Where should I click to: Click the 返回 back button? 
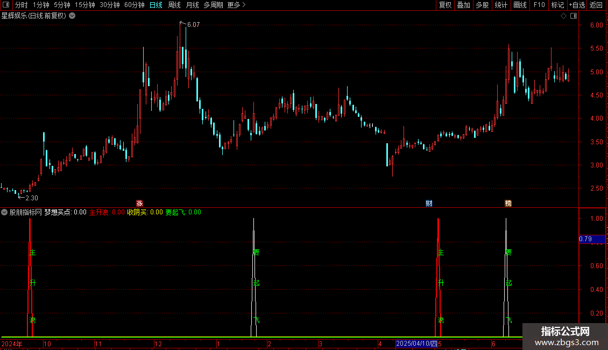(x=596, y=5)
